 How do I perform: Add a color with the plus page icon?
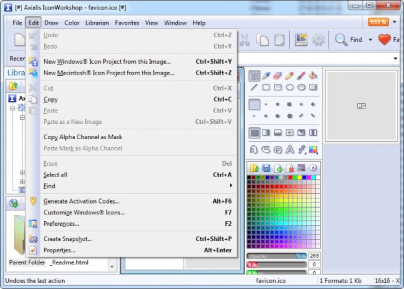278,168
